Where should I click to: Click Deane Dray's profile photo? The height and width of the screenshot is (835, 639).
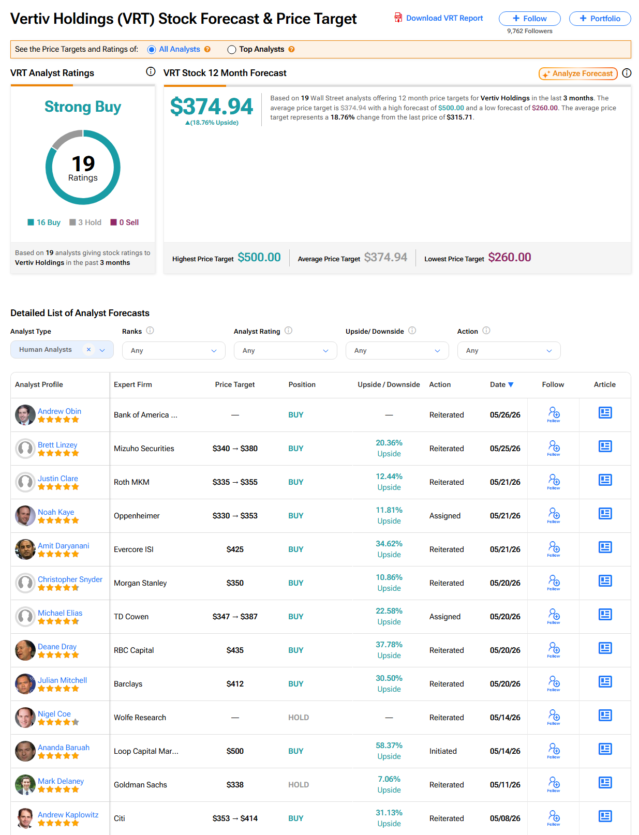tap(25, 650)
